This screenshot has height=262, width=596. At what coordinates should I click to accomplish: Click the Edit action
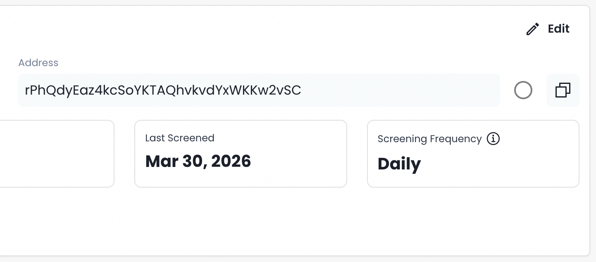558,29
